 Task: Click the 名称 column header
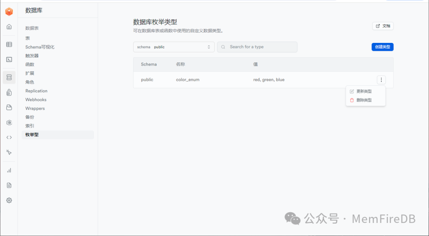point(180,64)
